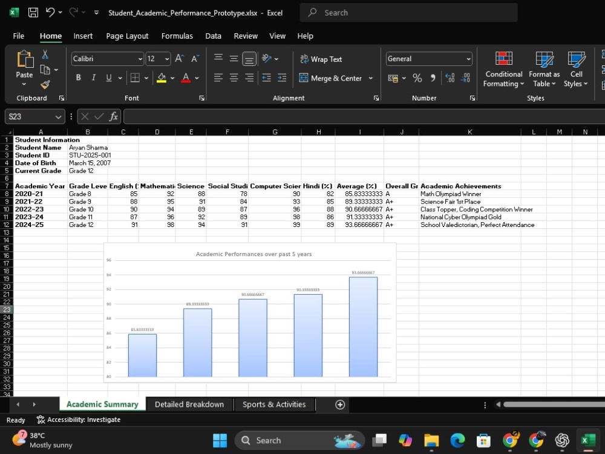Click the title bar Search box
The width and height of the screenshot is (605, 454).
pyautogui.click(x=408, y=13)
